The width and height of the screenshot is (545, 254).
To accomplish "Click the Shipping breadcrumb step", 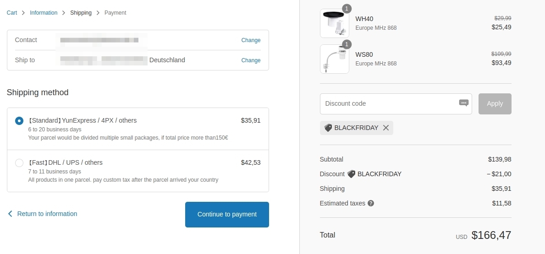I will pyautogui.click(x=81, y=13).
